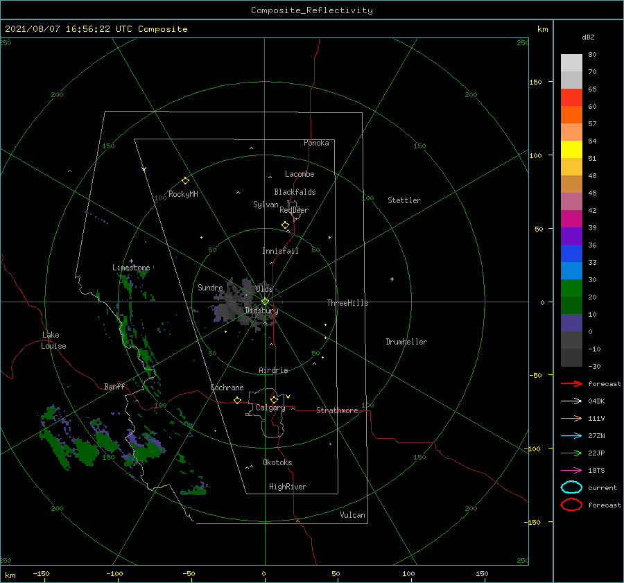Viewport: 624px width, 583px height.
Task: Click the white 04DK arrow legend icon
Action: coord(571,401)
